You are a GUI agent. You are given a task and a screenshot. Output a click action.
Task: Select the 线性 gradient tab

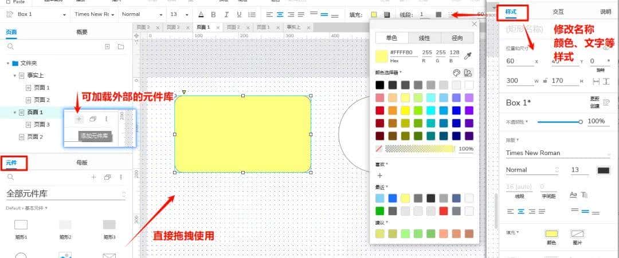click(424, 38)
